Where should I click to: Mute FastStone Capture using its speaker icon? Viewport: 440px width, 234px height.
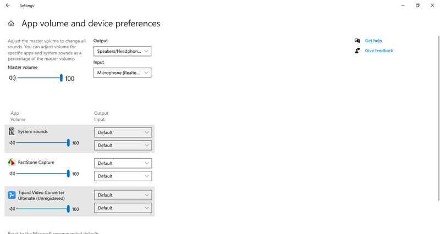[12, 174]
